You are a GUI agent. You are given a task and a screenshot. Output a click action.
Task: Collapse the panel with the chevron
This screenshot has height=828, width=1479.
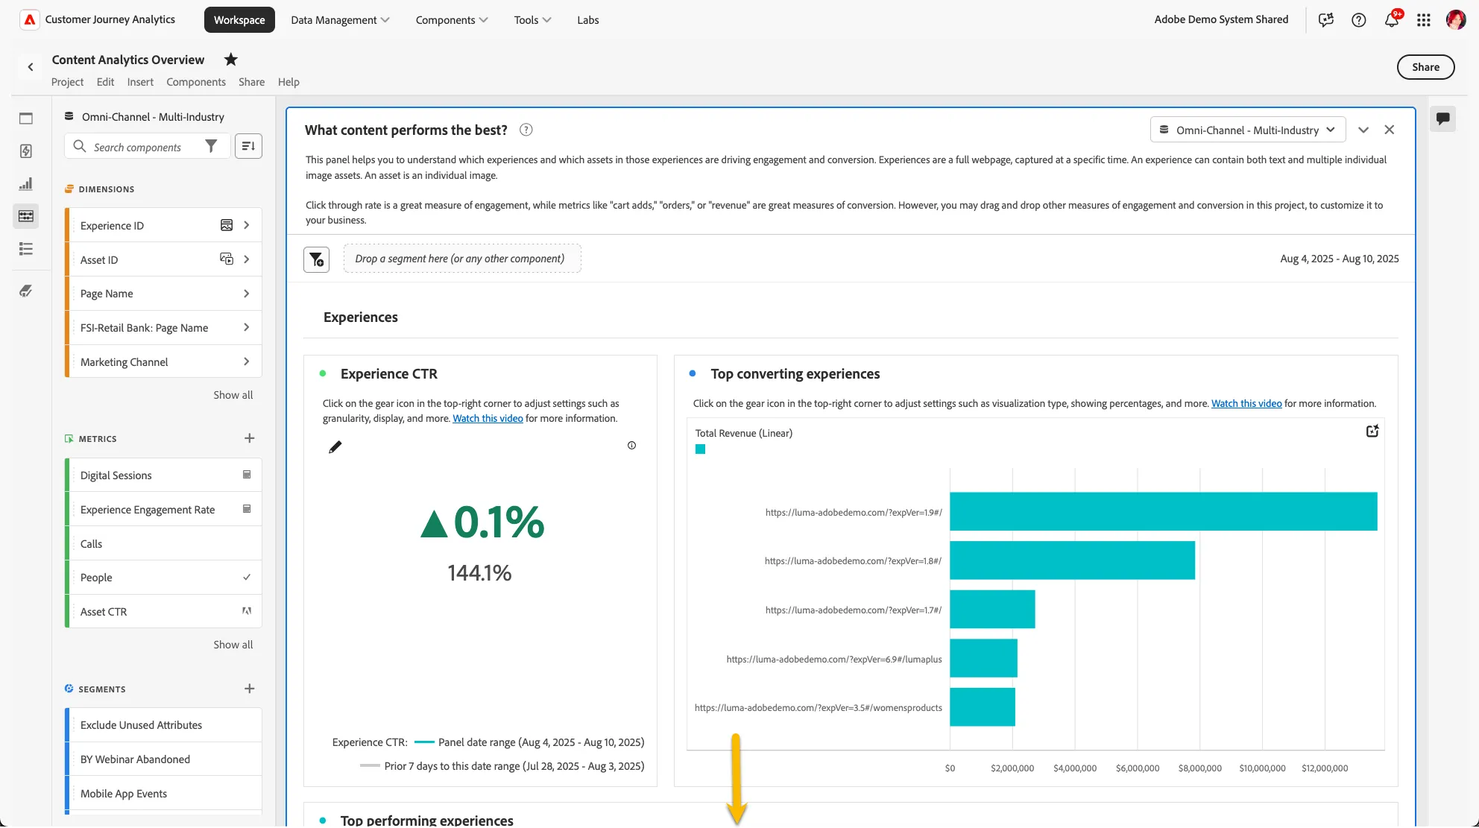[x=1363, y=130]
